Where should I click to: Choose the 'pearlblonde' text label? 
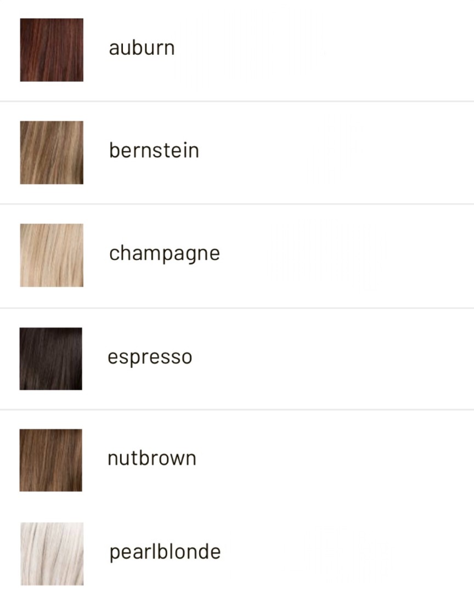tap(165, 553)
